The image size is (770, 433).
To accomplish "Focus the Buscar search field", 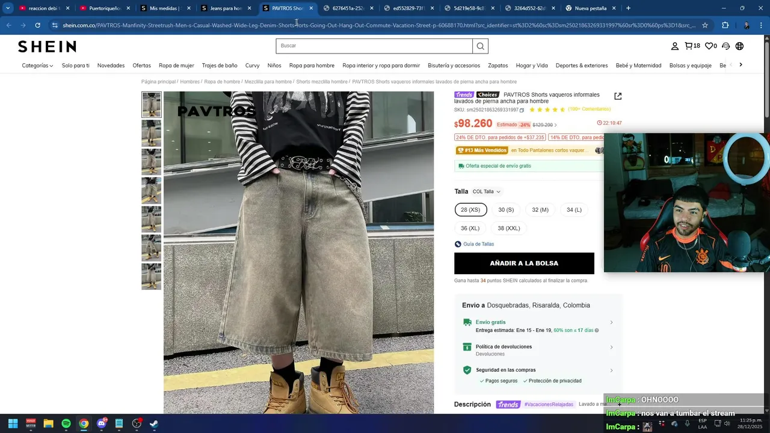I will pyautogui.click(x=374, y=46).
